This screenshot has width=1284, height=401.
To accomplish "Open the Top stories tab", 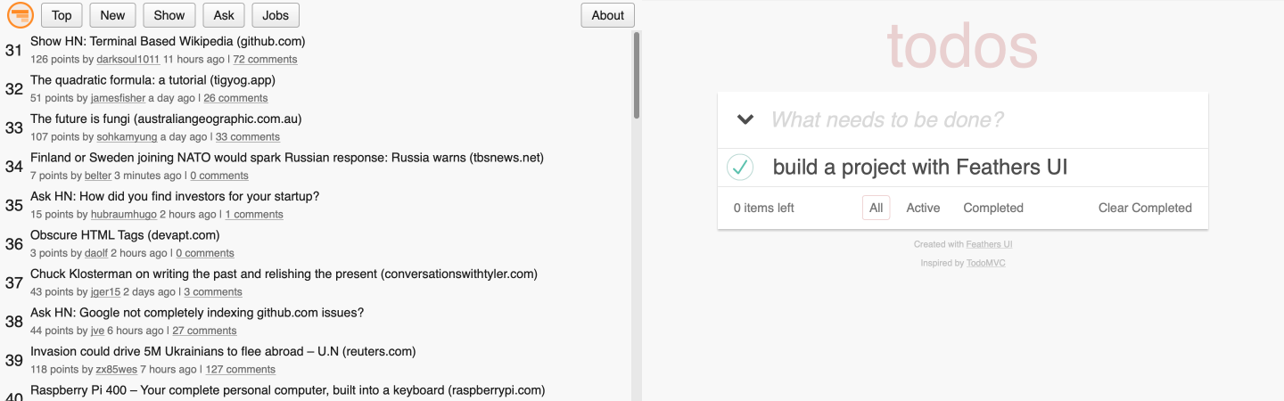I will (62, 15).
